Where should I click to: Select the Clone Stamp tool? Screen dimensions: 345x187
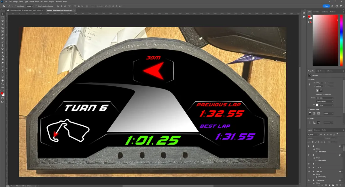click(x=3, y=45)
